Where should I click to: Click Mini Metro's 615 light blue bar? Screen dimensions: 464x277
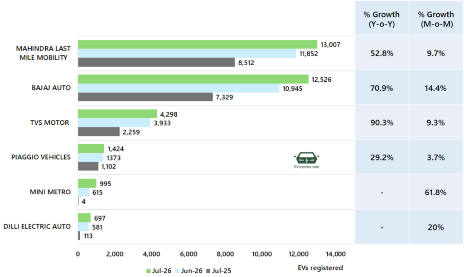(84, 192)
